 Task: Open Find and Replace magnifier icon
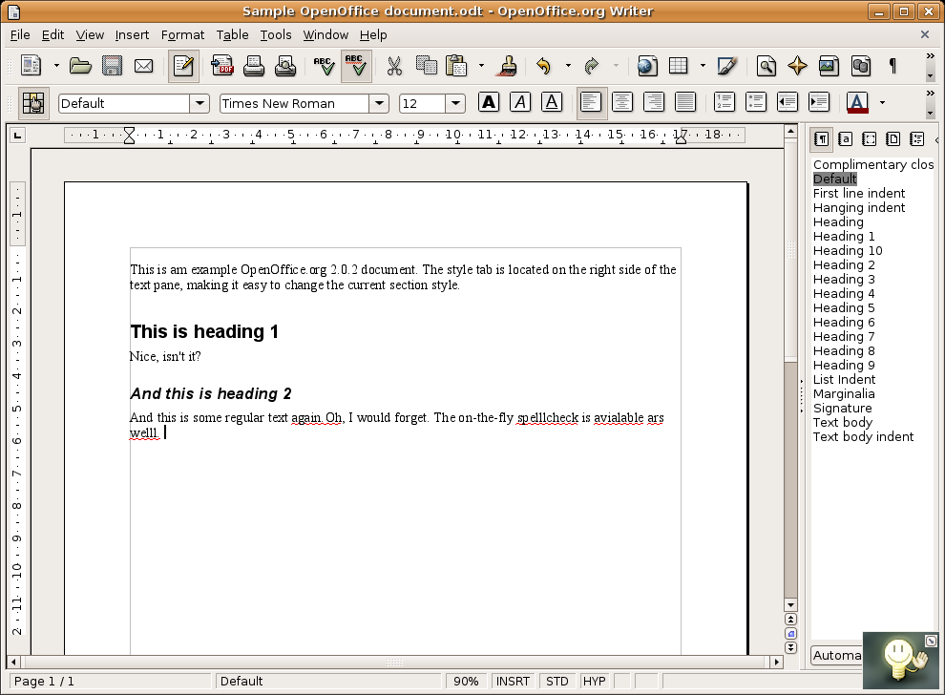coord(766,66)
